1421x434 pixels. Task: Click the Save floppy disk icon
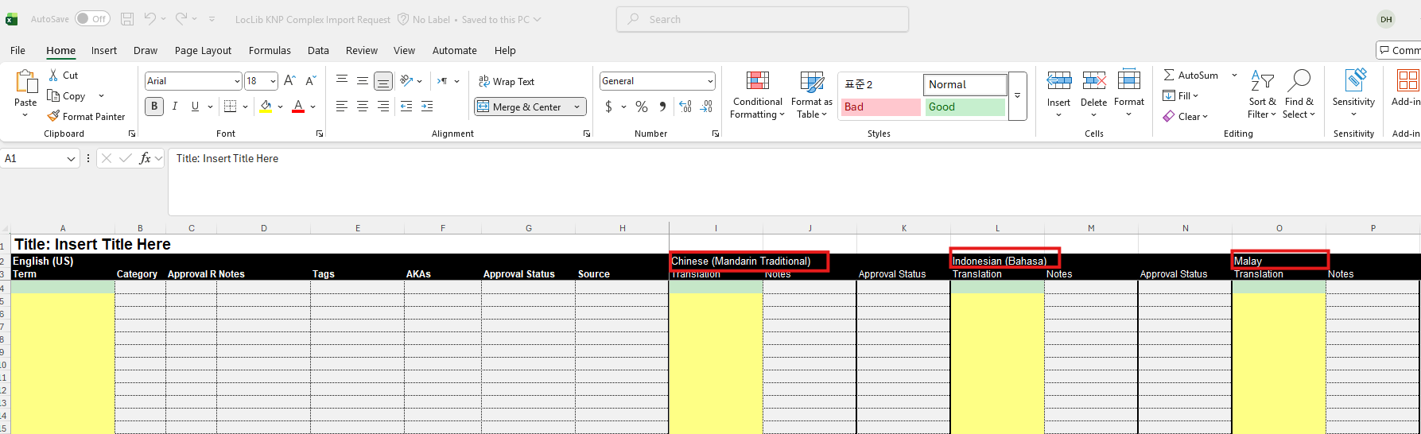[x=127, y=19]
